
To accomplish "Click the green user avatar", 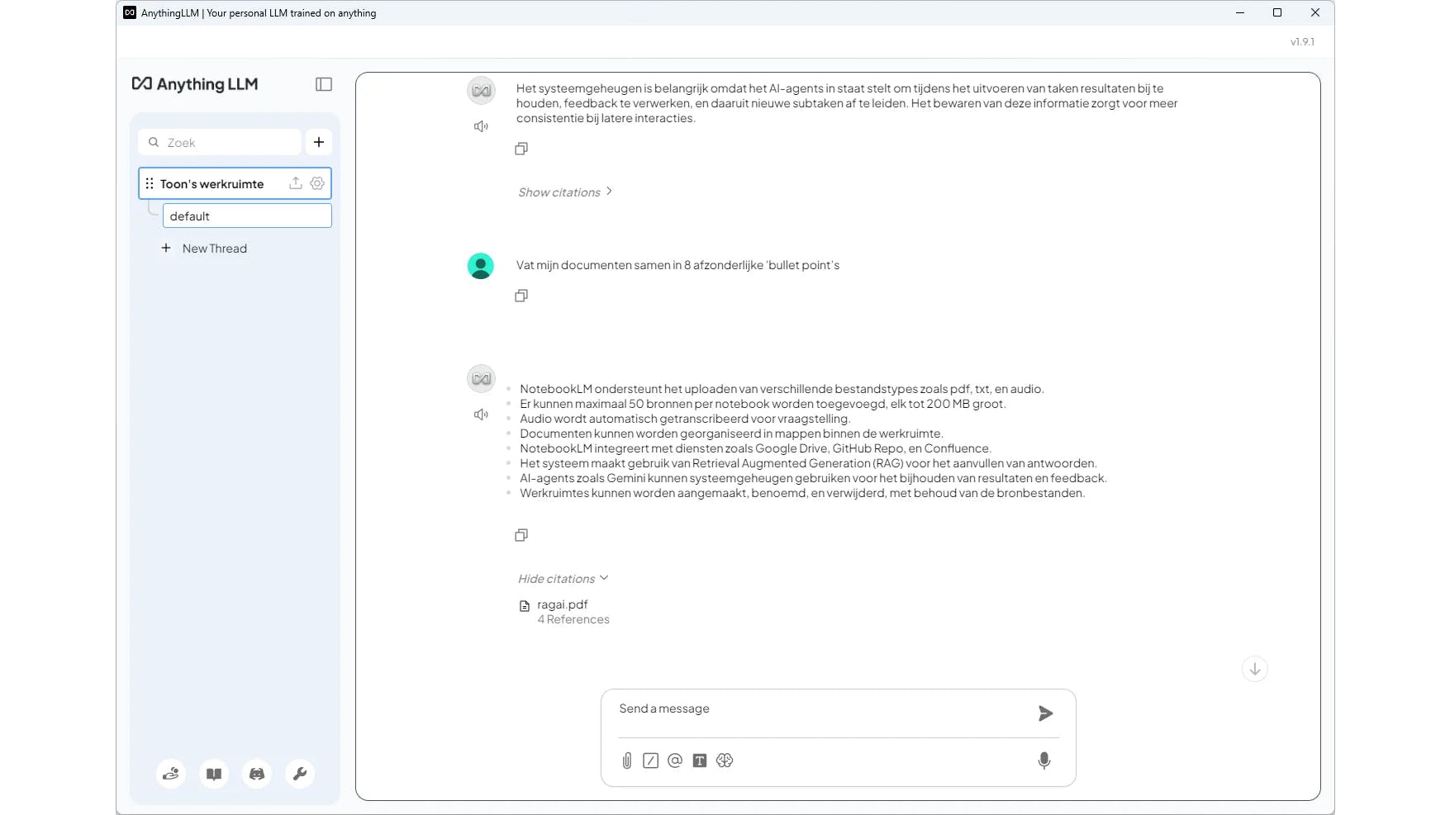I will coord(481,266).
